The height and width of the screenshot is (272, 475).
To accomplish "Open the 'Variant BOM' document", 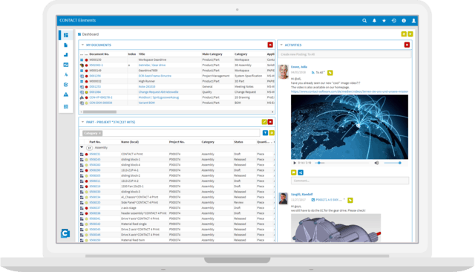I will (147, 103).
